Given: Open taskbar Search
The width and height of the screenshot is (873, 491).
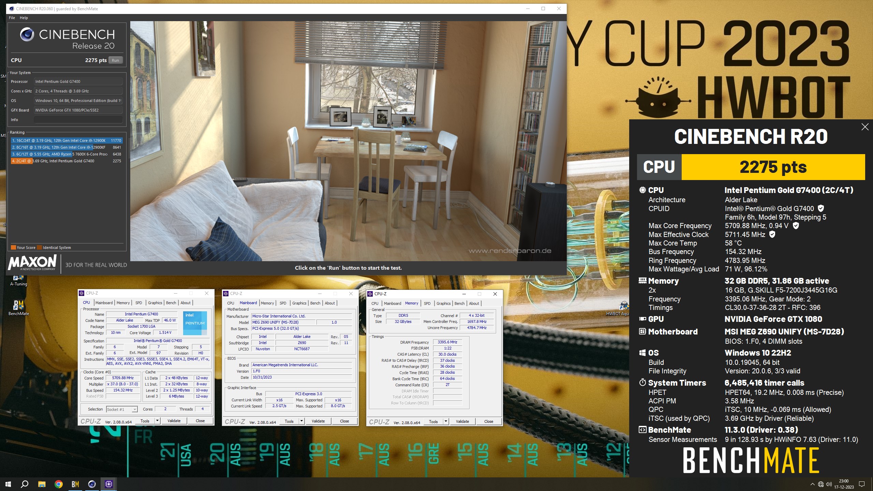Looking at the screenshot, I should pyautogui.click(x=25, y=484).
